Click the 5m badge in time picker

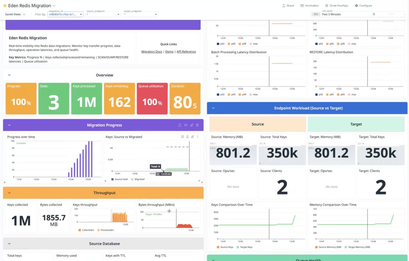316,14
